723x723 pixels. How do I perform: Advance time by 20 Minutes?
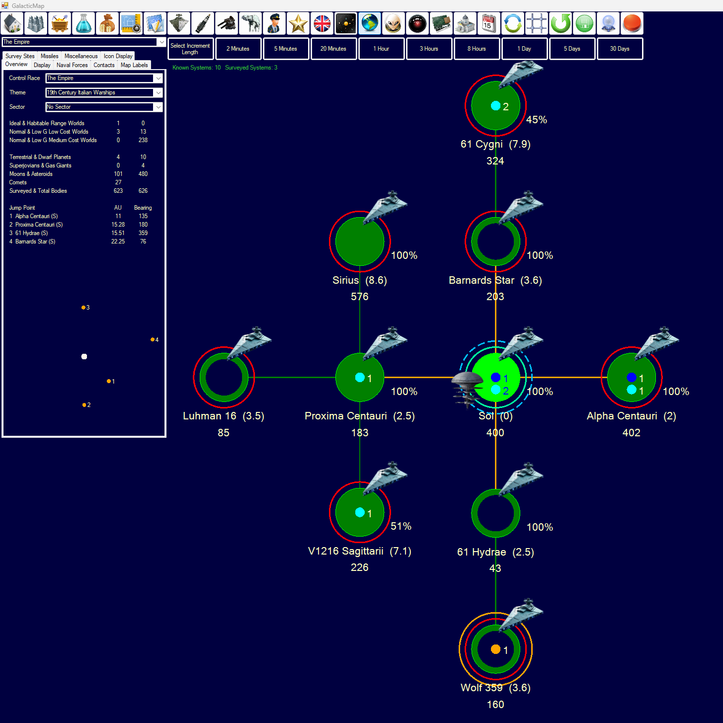tap(333, 49)
